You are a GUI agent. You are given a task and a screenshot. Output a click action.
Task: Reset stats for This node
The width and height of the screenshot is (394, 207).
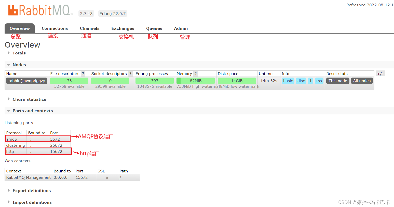click(x=338, y=81)
